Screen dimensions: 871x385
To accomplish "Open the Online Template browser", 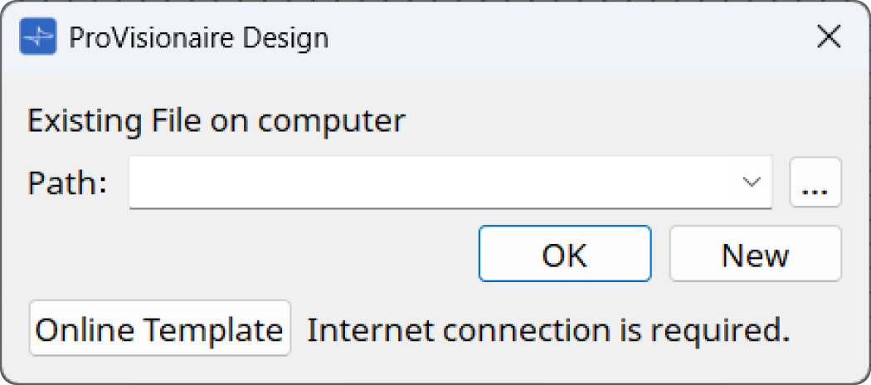I will [x=160, y=328].
